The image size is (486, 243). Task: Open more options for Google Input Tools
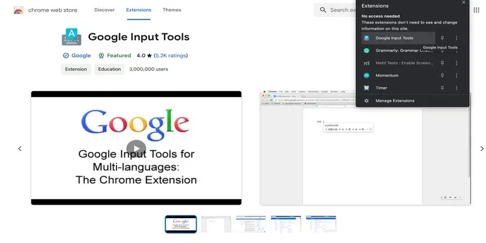point(456,38)
